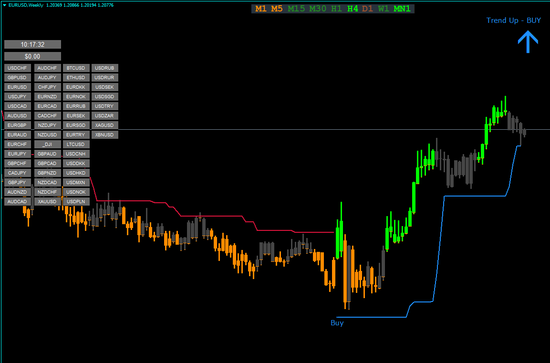The width and height of the screenshot is (550, 363).
Task: Click the _DJI index button
Action: (47, 145)
